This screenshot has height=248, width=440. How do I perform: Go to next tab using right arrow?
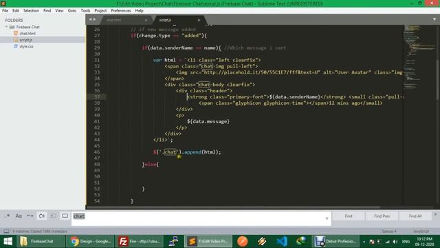(95, 19)
